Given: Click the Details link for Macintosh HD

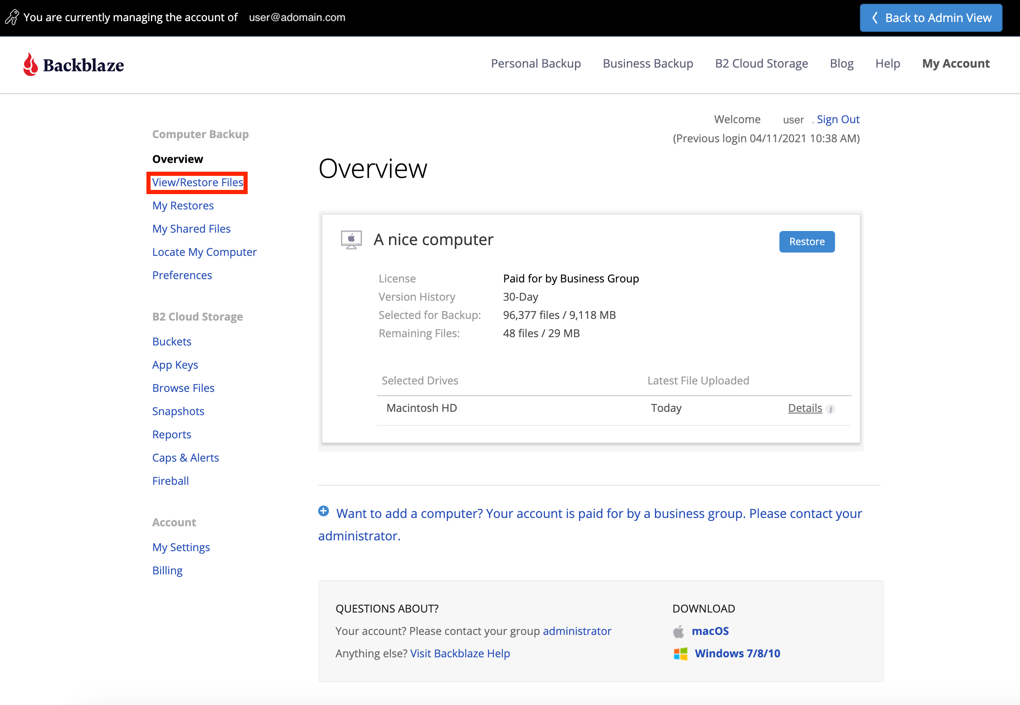Looking at the screenshot, I should [805, 408].
